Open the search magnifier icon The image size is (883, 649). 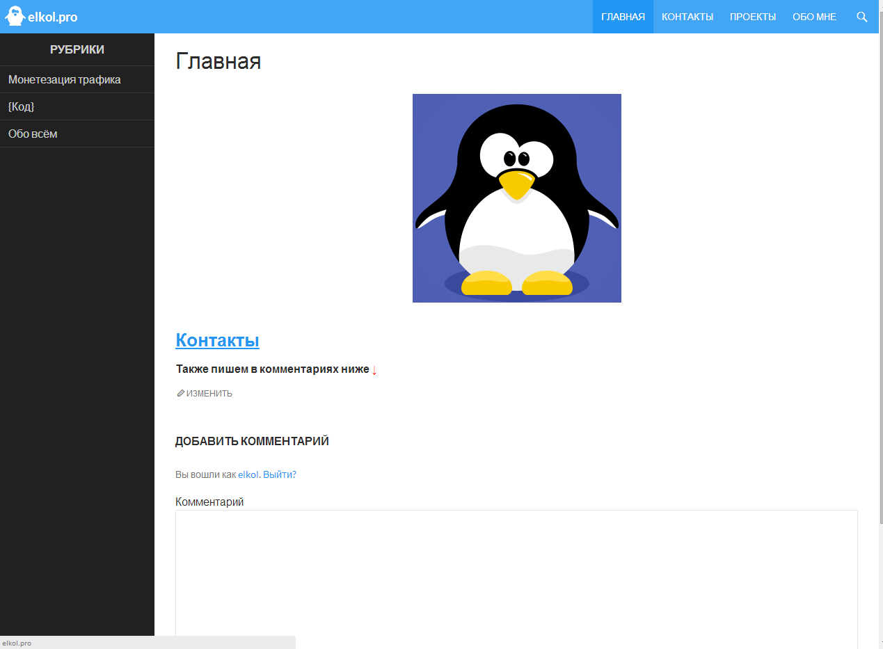[x=861, y=17]
